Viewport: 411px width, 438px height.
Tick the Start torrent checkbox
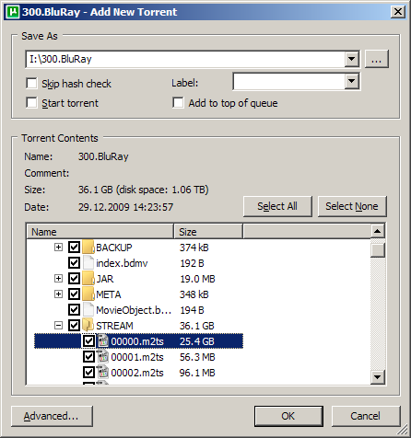pos(31,103)
